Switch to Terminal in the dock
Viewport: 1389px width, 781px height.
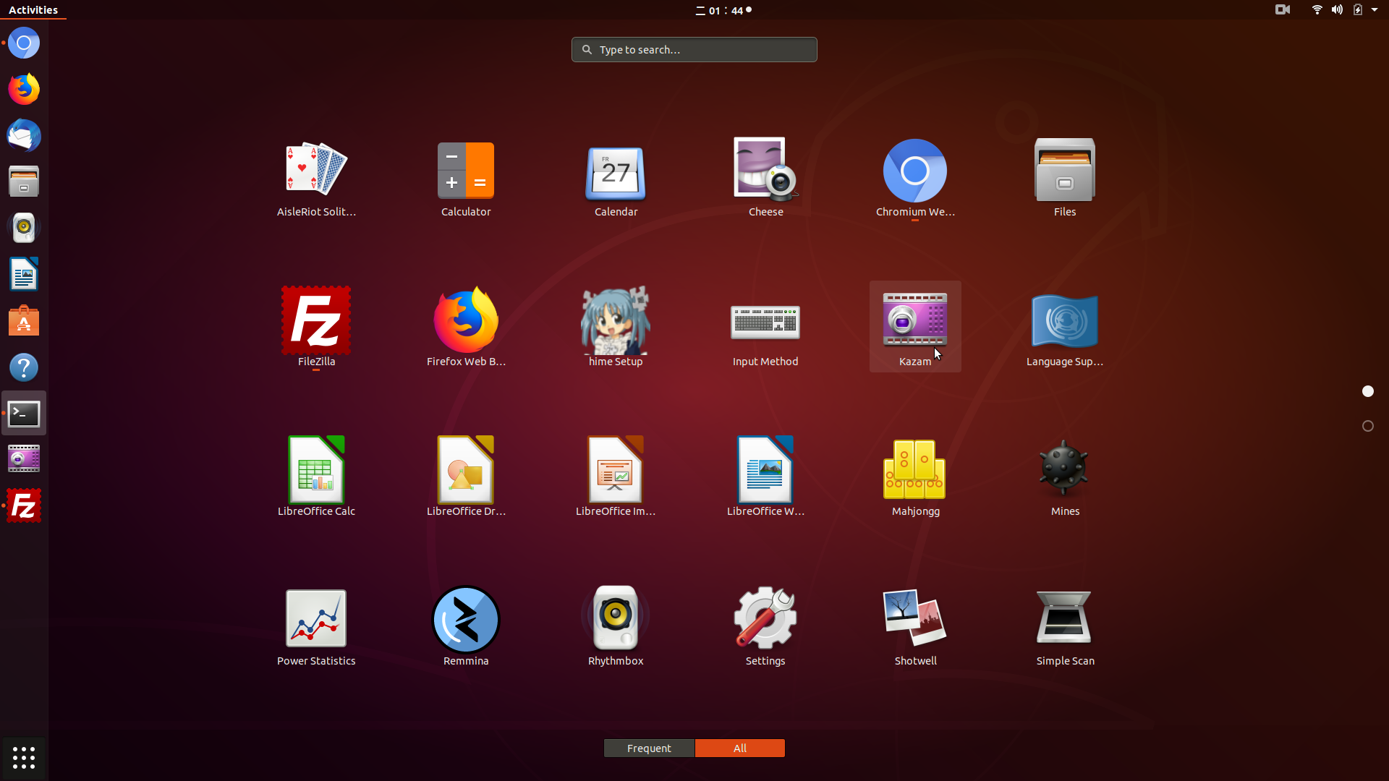coord(24,414)
